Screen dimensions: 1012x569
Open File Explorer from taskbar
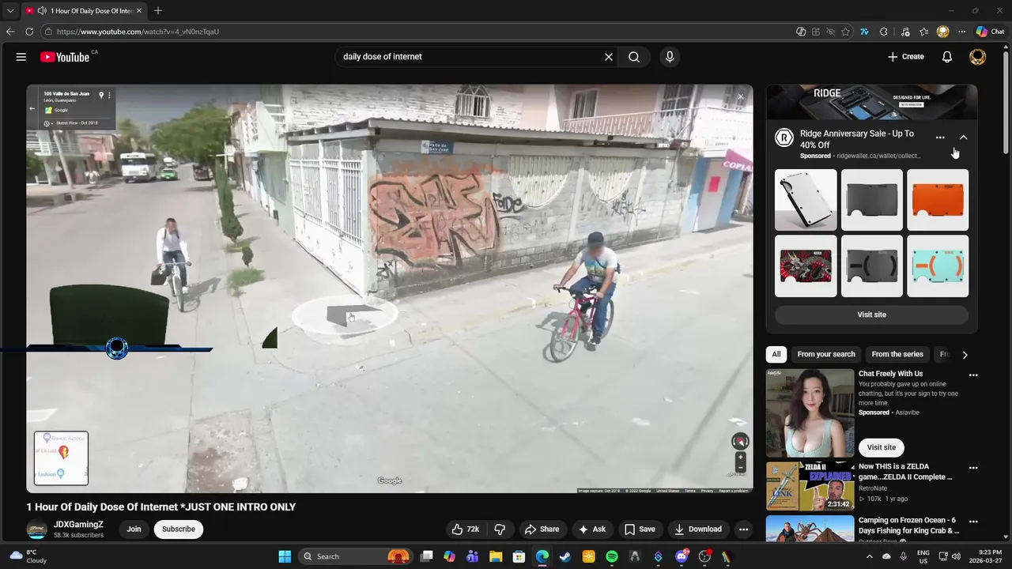[x=496, y=556]
